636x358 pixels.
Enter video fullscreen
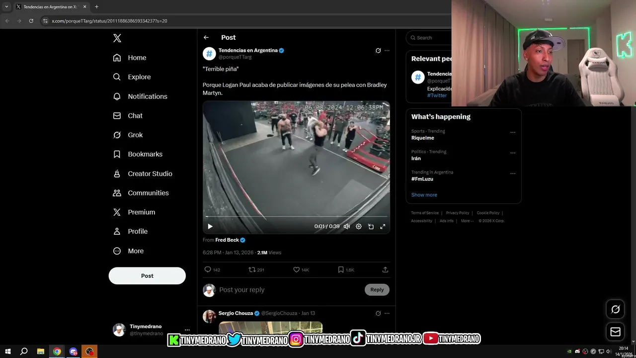(383, 226)
